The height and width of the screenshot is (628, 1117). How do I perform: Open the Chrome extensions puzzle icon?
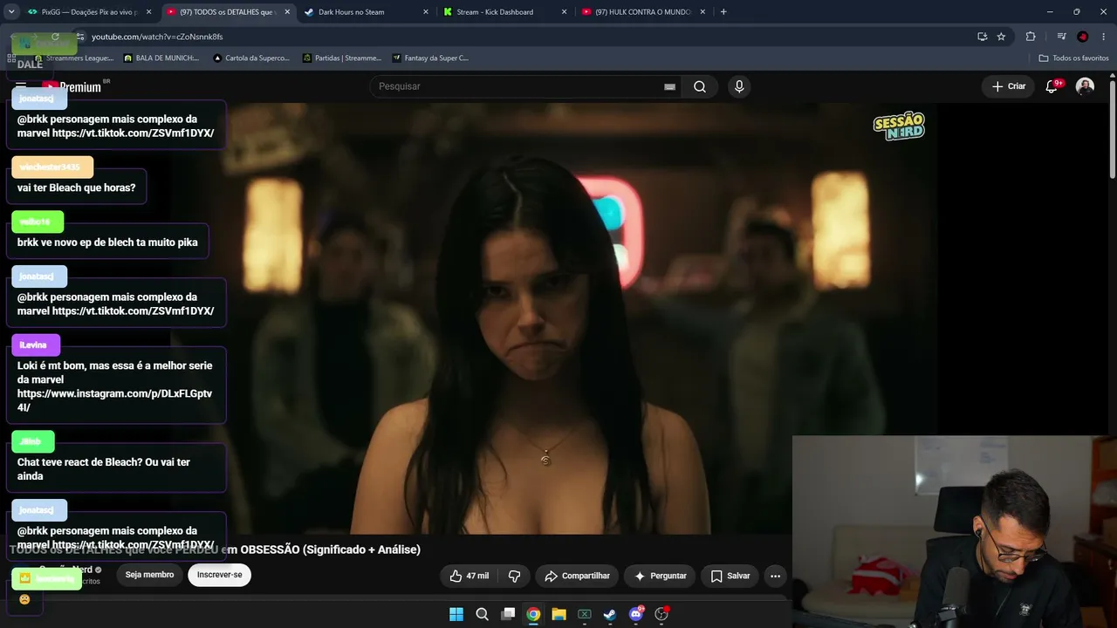click(1031, 37)
